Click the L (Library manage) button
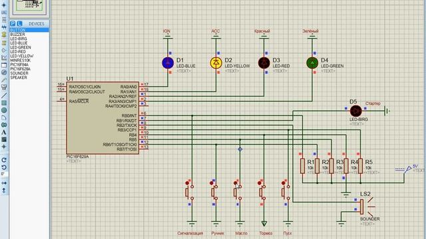This screenshot has width=426, height=239. (19, 24)
